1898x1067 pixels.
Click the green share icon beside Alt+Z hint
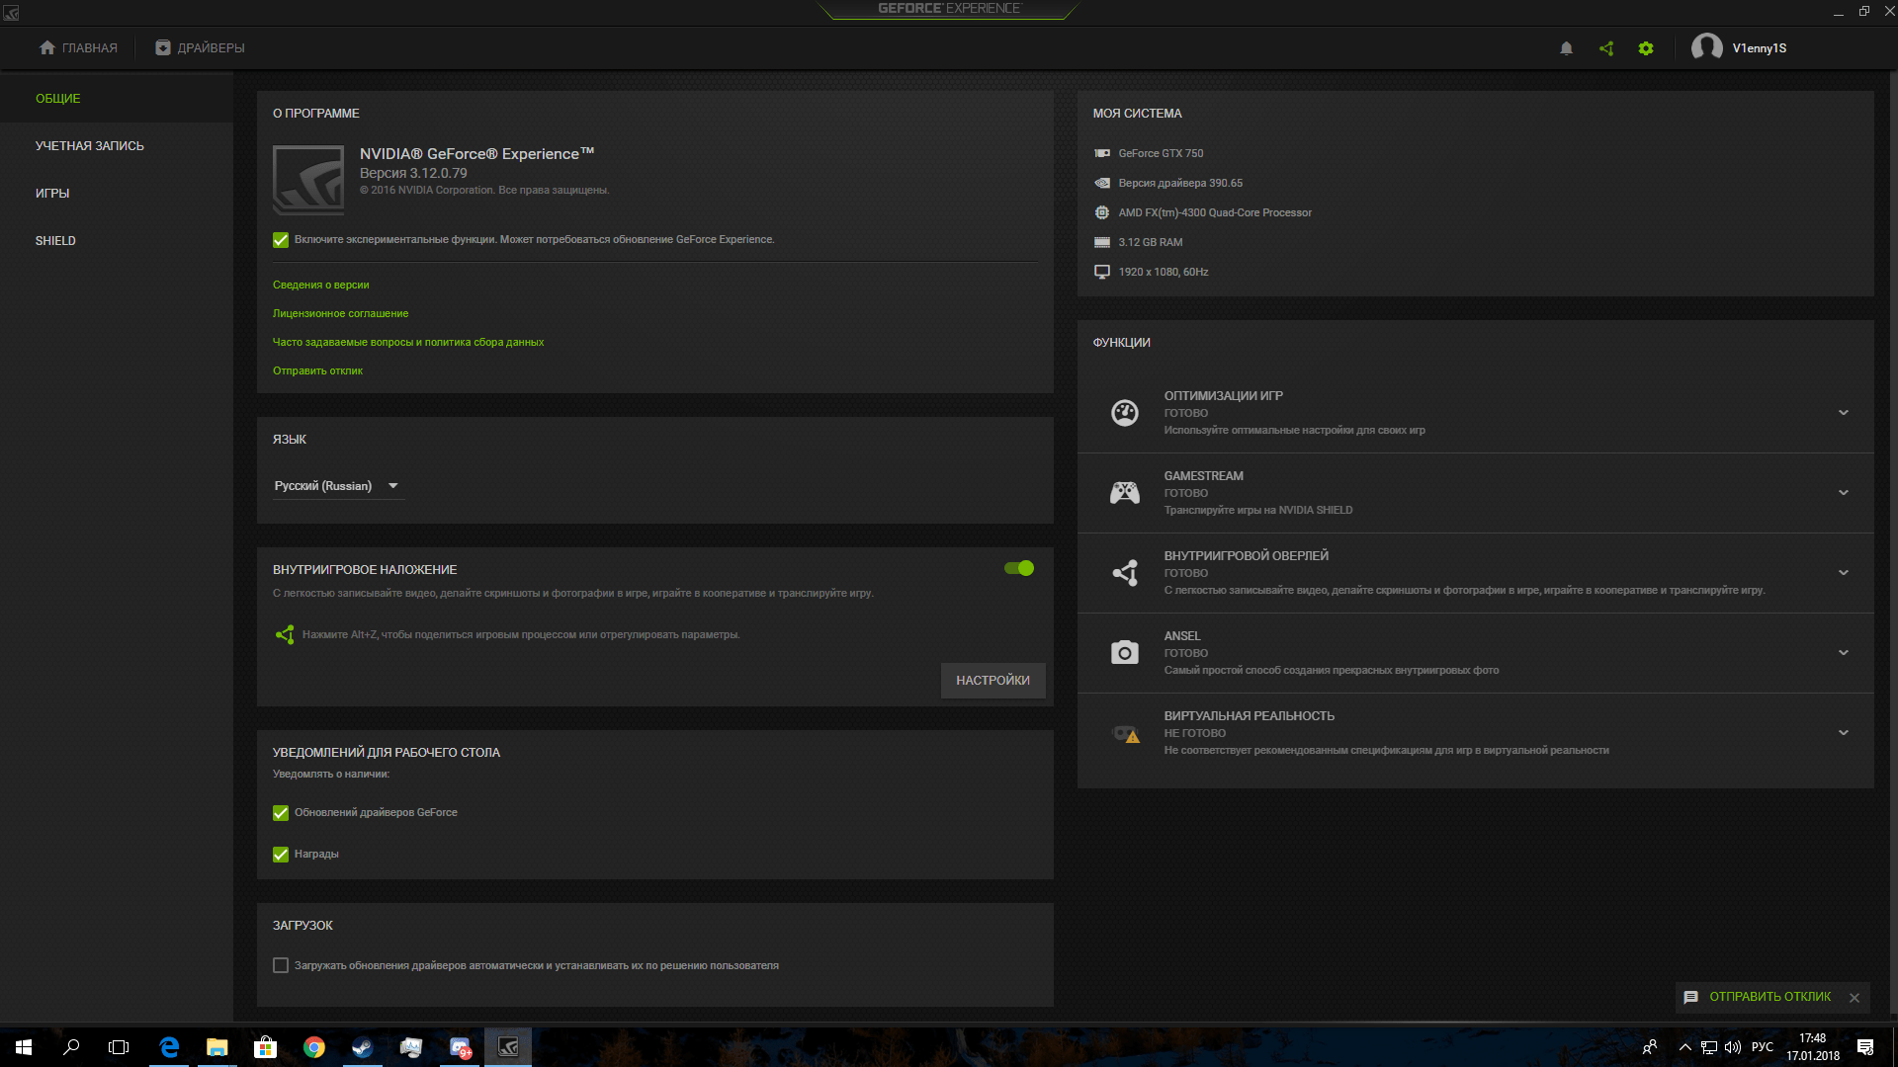click(285, 634)
